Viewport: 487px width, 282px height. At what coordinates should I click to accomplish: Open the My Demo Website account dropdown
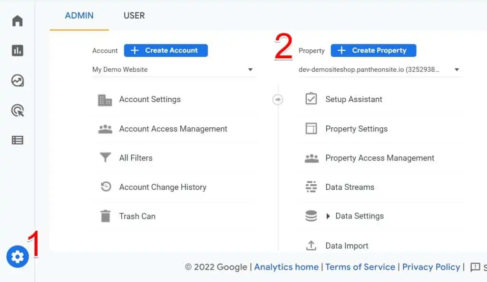click(174, 69)
